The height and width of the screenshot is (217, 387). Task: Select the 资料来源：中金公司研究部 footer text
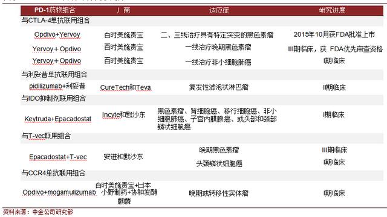[x=38, y=212]
